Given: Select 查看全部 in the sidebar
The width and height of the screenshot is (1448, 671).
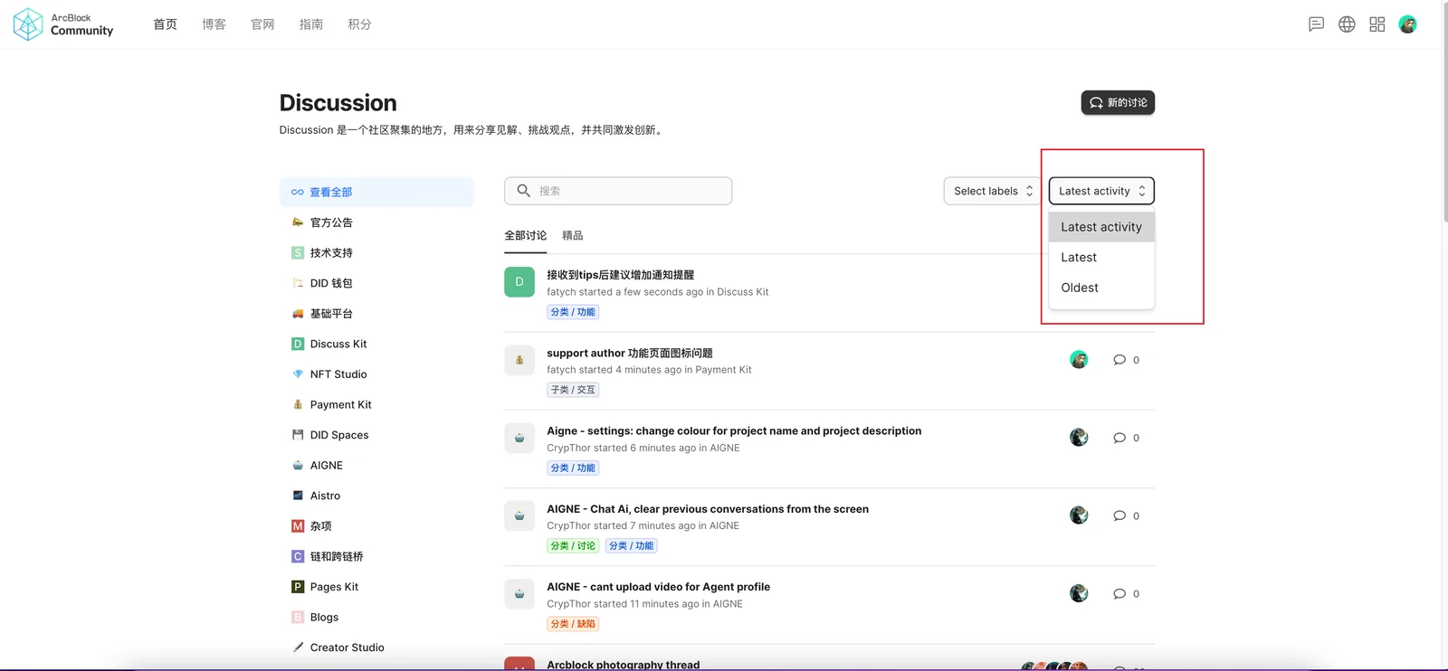Looking at the screenshot, I should tap(376, 192).
